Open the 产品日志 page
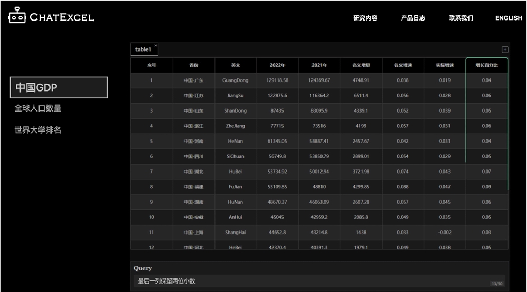Viewport: 527px width, 292px height. (413, 18)
